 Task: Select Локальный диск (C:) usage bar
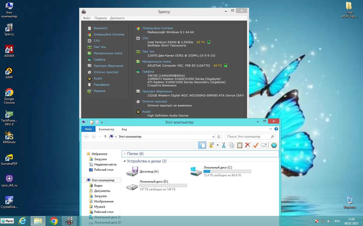pos(227,171)
